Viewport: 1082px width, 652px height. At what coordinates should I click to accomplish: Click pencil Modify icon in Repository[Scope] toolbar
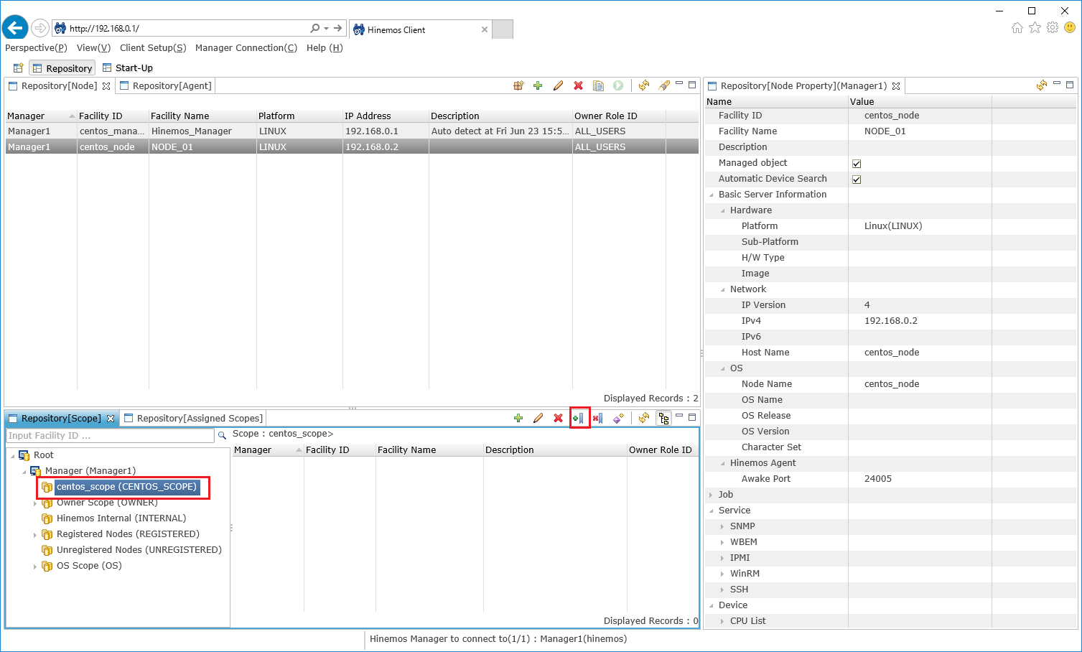(x=538, y=418)
